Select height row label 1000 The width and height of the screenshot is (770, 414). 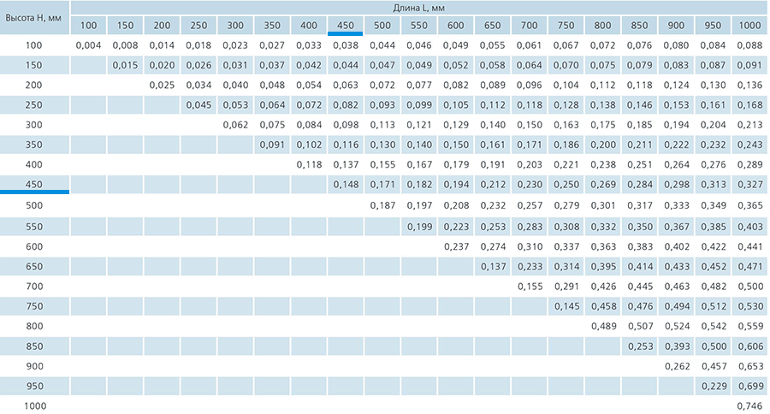coord(35,406)
